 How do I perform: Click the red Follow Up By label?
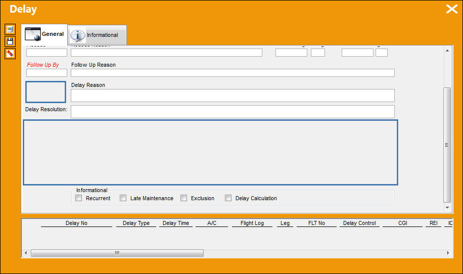click(x=43, y=65)
